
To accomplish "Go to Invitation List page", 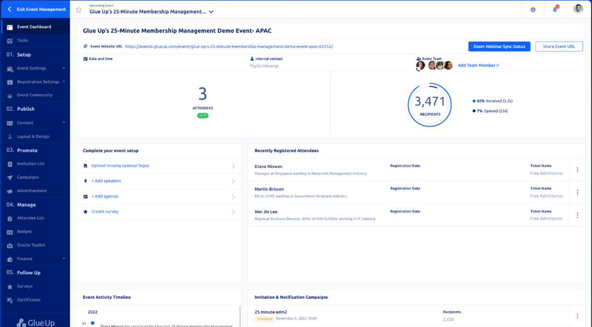I will (31, 164).
